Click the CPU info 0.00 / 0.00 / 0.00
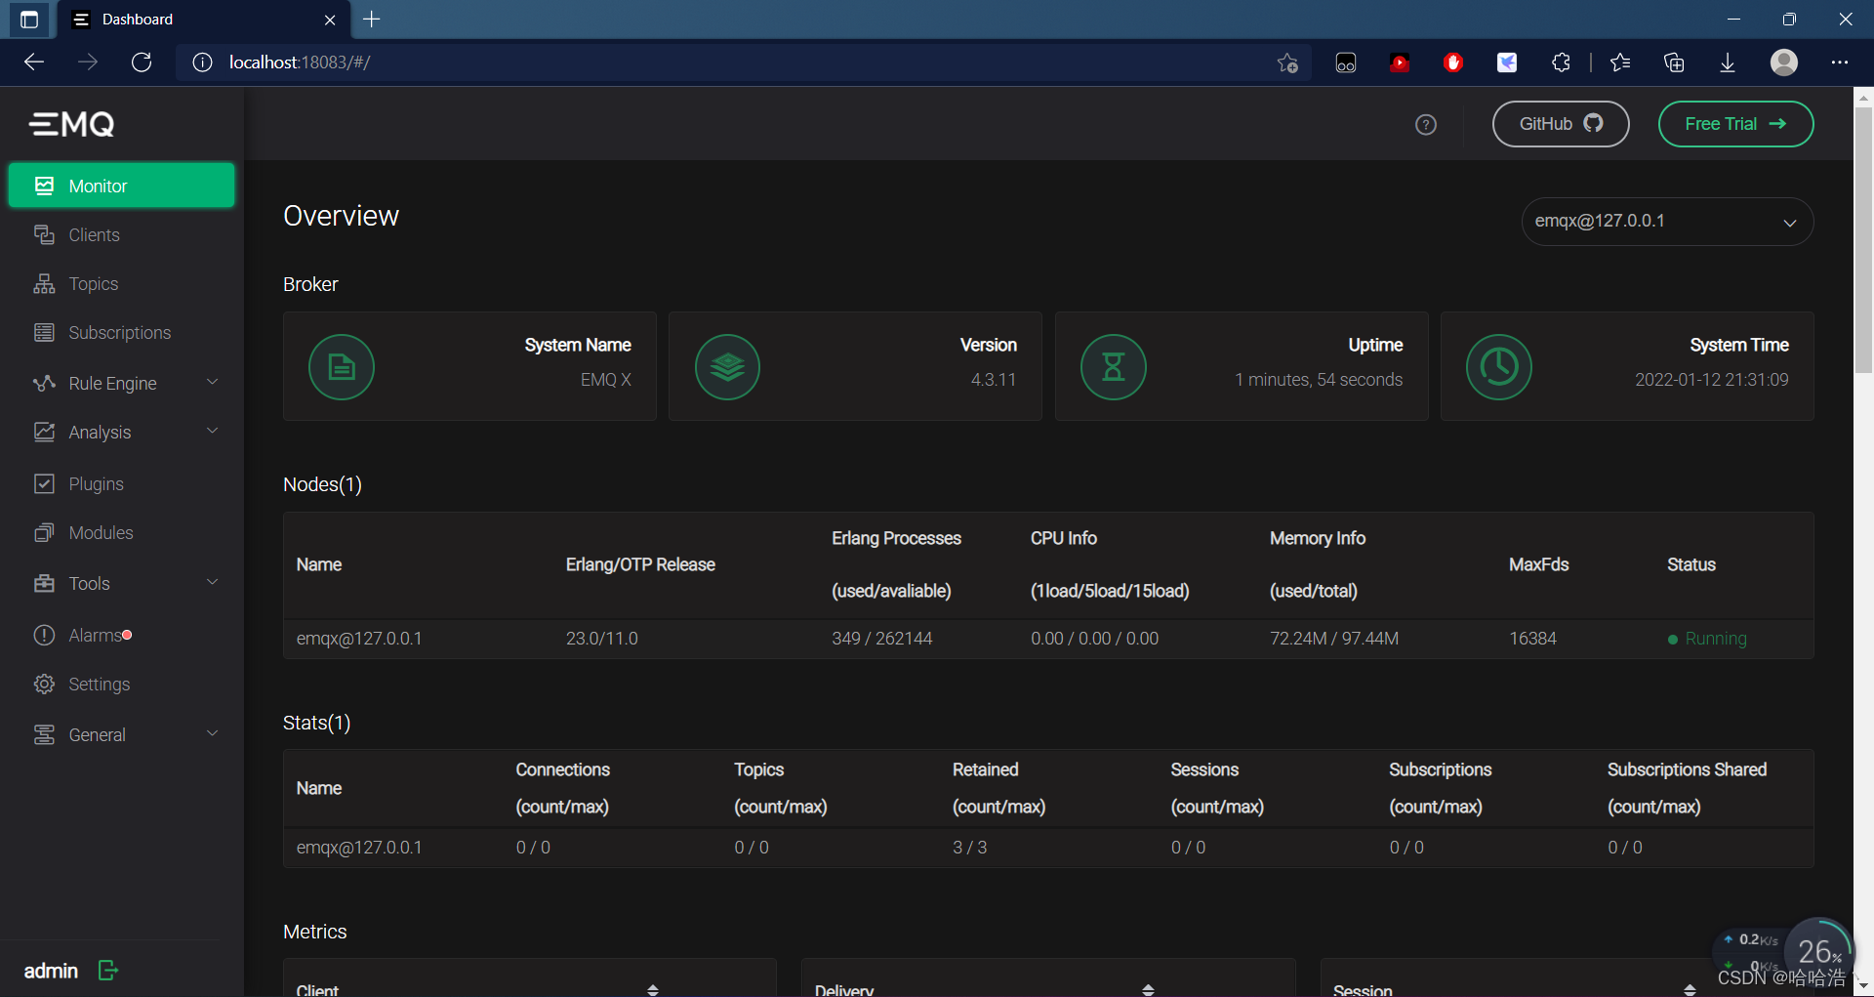Screen dimensions: 1874x997 [x=1094, y=639]
